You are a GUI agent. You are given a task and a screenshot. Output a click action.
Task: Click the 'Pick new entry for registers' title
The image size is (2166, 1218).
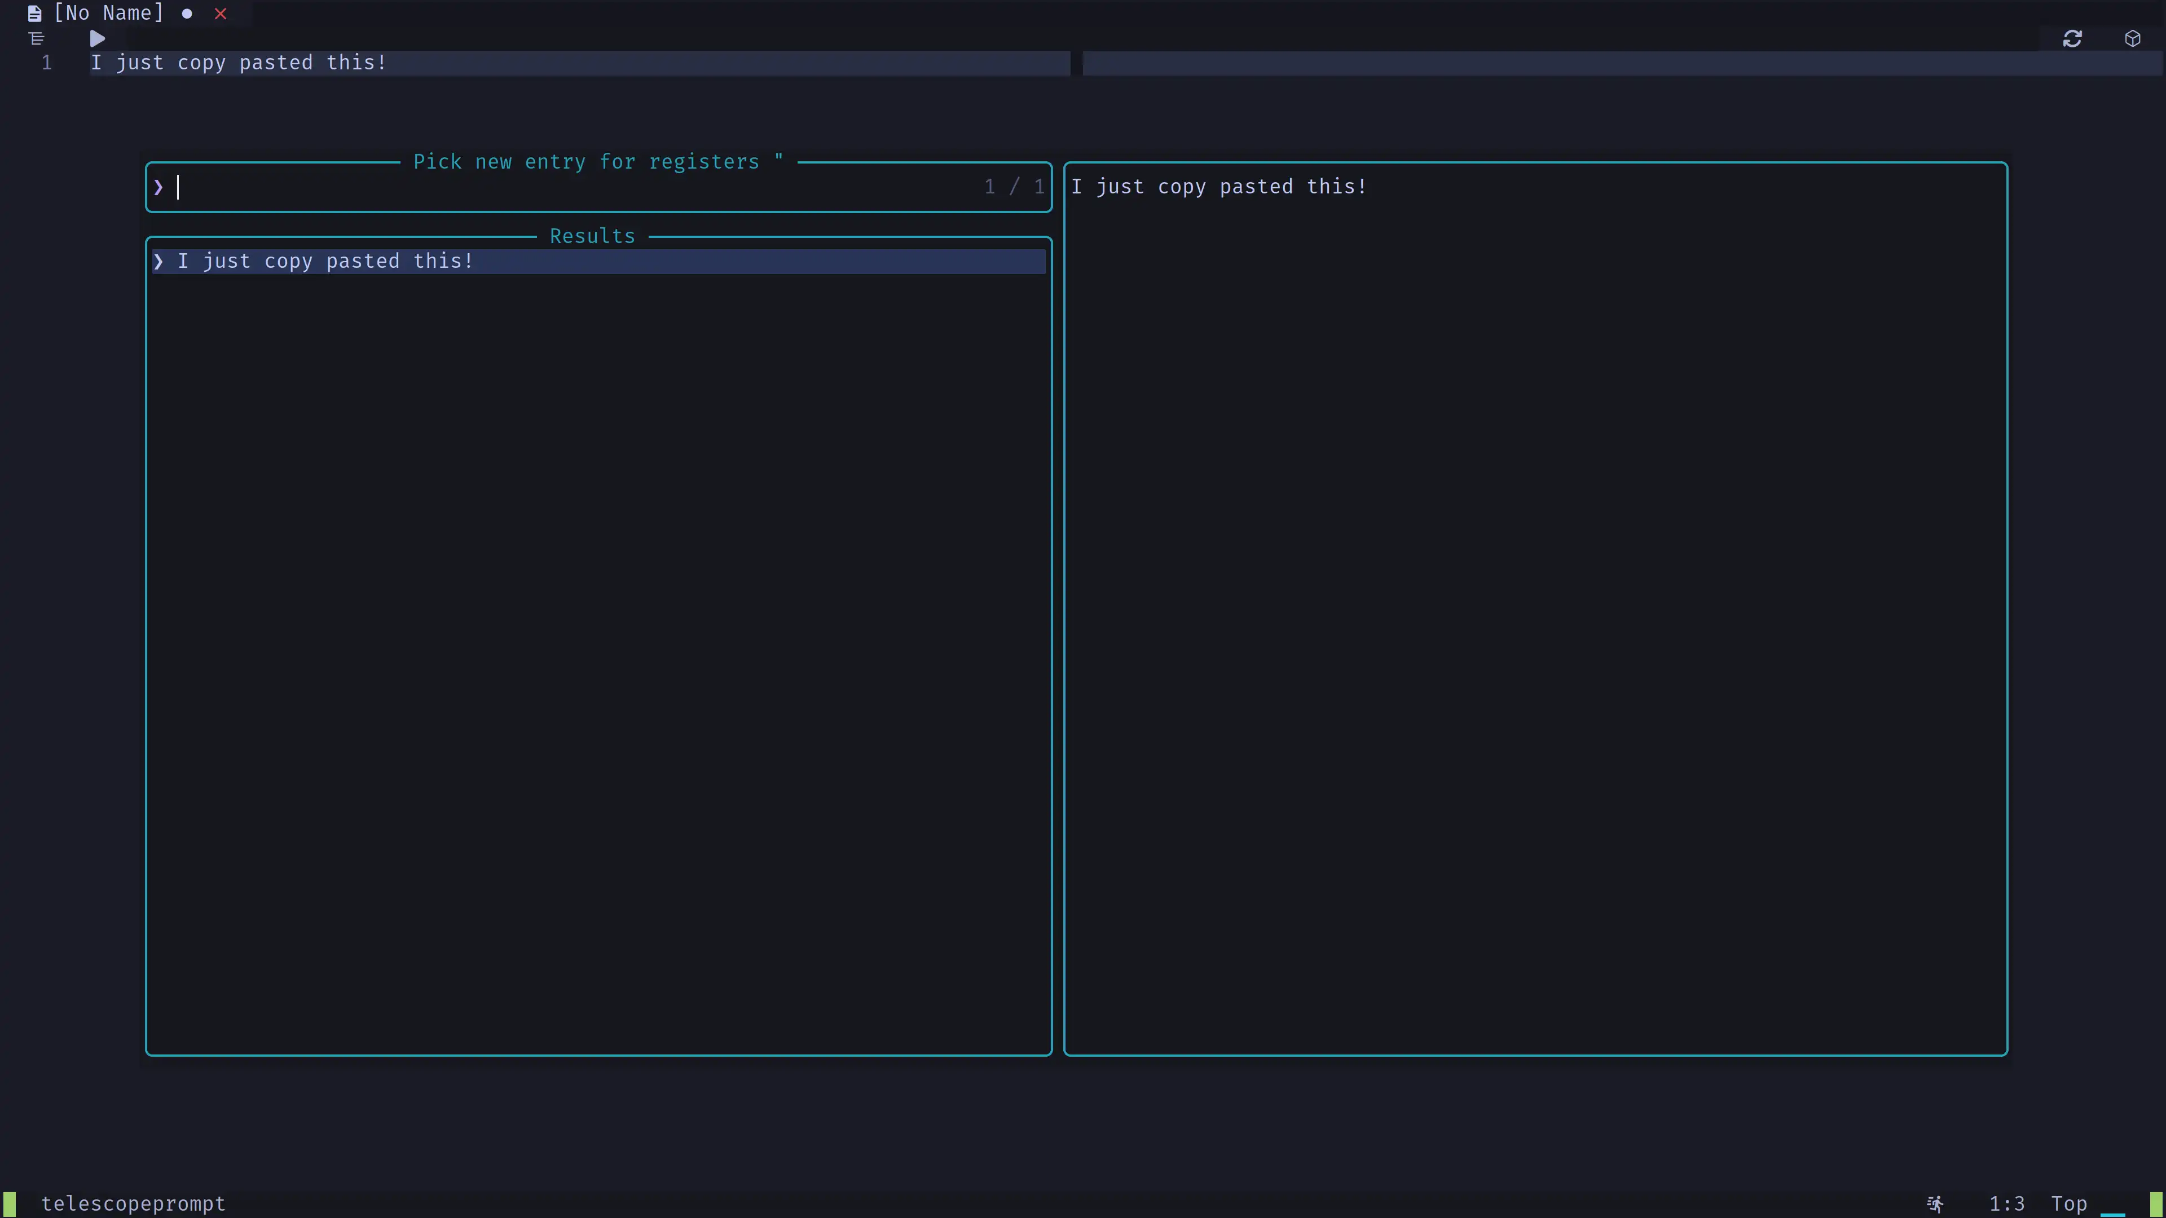pos(598,161)
